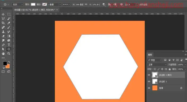Click the shape width W field

point(80,4)
